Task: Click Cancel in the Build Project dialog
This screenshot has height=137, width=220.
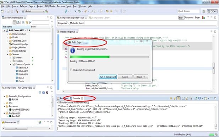Action: point(125,77)
